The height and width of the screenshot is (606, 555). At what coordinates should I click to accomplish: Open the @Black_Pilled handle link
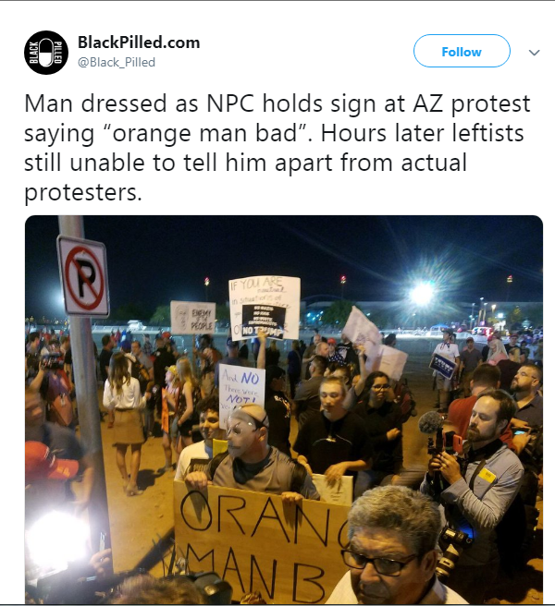click(117, 62)
